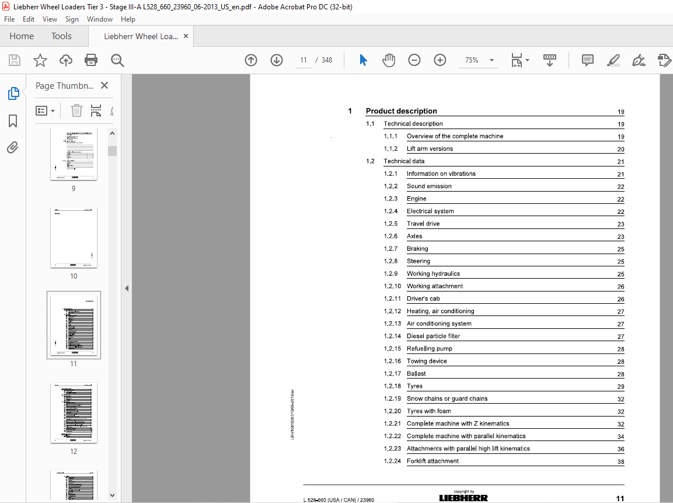This screenshot has height=503, width=673.
Task: Click the Fit page width icon
Action: click(x=517, y=60)
